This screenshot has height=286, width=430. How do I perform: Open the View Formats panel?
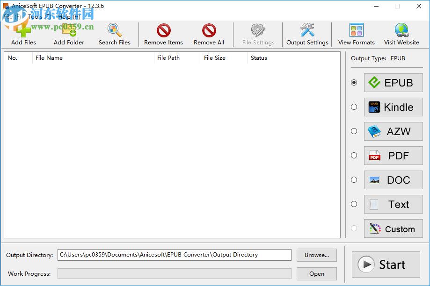point(356,29)
